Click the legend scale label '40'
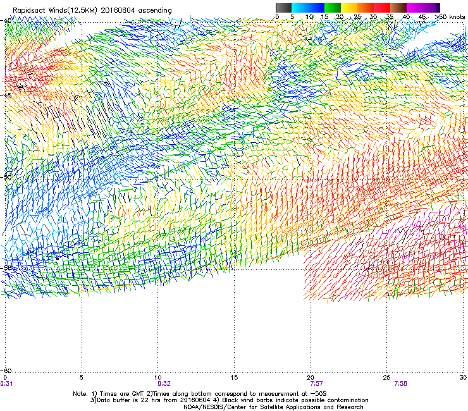Screen dimensions: 468x411 tap(406, 16)
